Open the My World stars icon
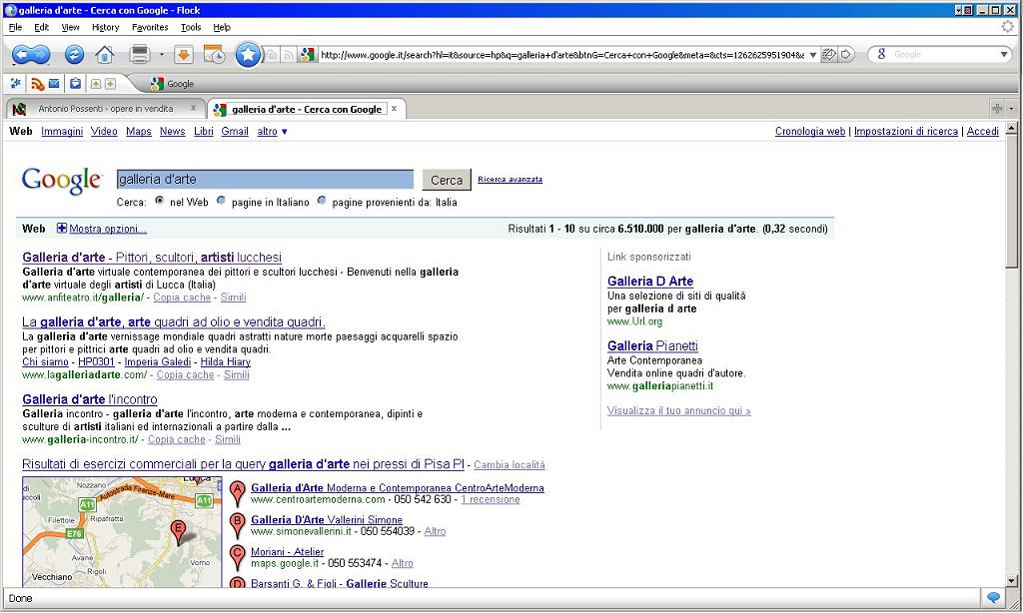 coord(16,84)
